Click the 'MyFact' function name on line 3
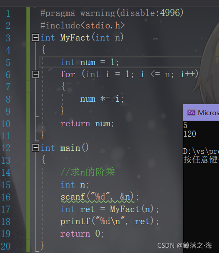 [x=75, y=37]
